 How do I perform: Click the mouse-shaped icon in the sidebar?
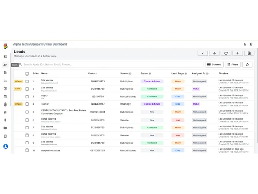pyautogui.click(x=5, y=105)
